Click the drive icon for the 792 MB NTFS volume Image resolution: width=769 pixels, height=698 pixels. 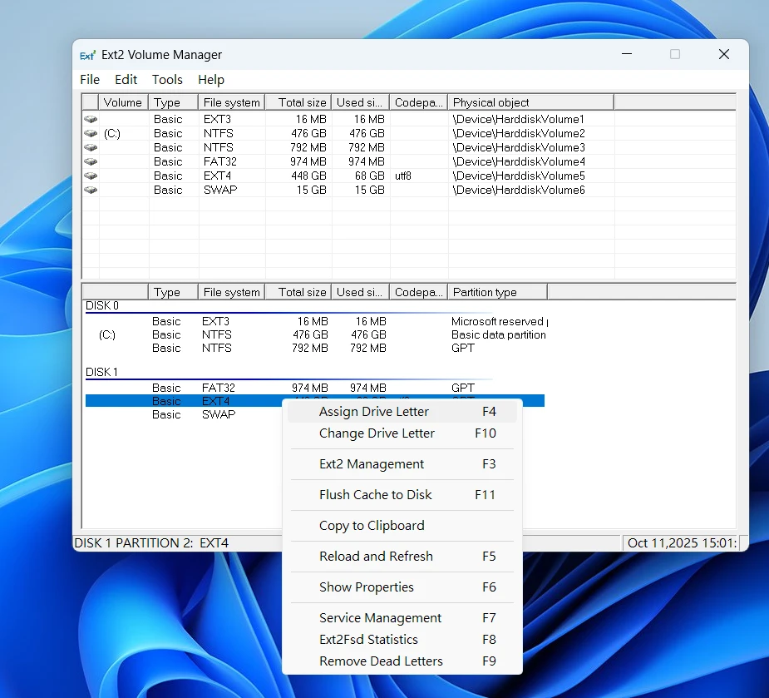click(91, 148)
